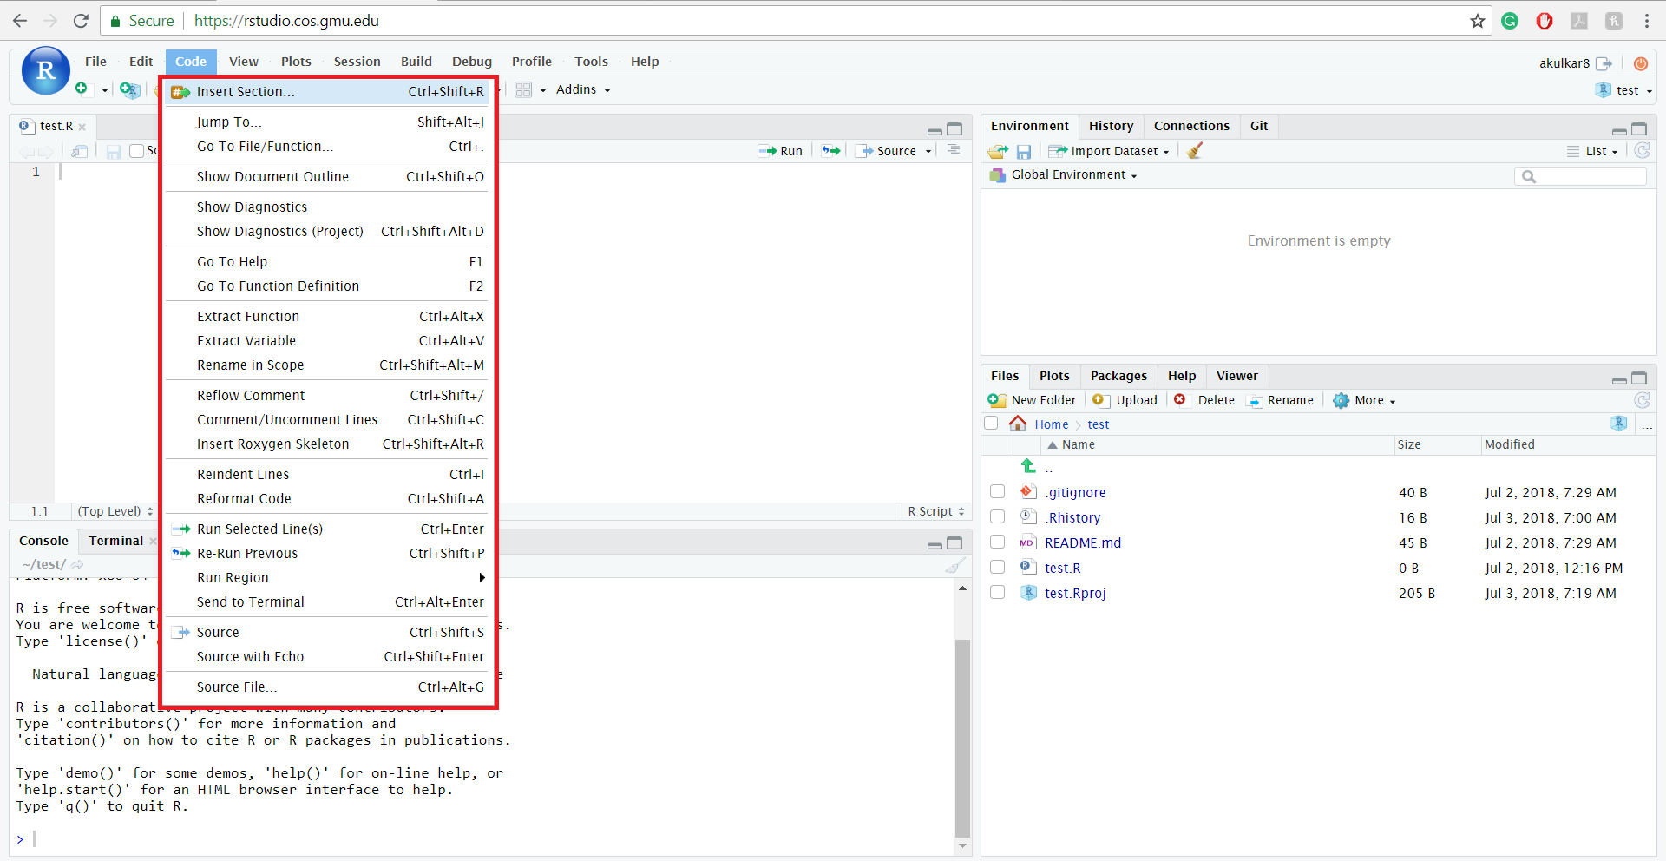Click the console scroll down arrow
Screen dimensions: 1666x861
tap(962, 846)
